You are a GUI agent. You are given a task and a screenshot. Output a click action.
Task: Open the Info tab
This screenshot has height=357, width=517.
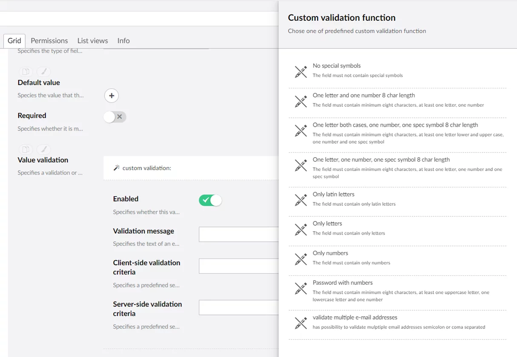pyautogui.click(x=124, y=41)
